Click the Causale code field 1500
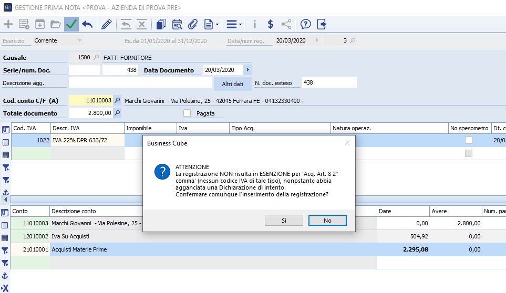Viewport: 506px width, 293px height. click(x=80, y=57)
